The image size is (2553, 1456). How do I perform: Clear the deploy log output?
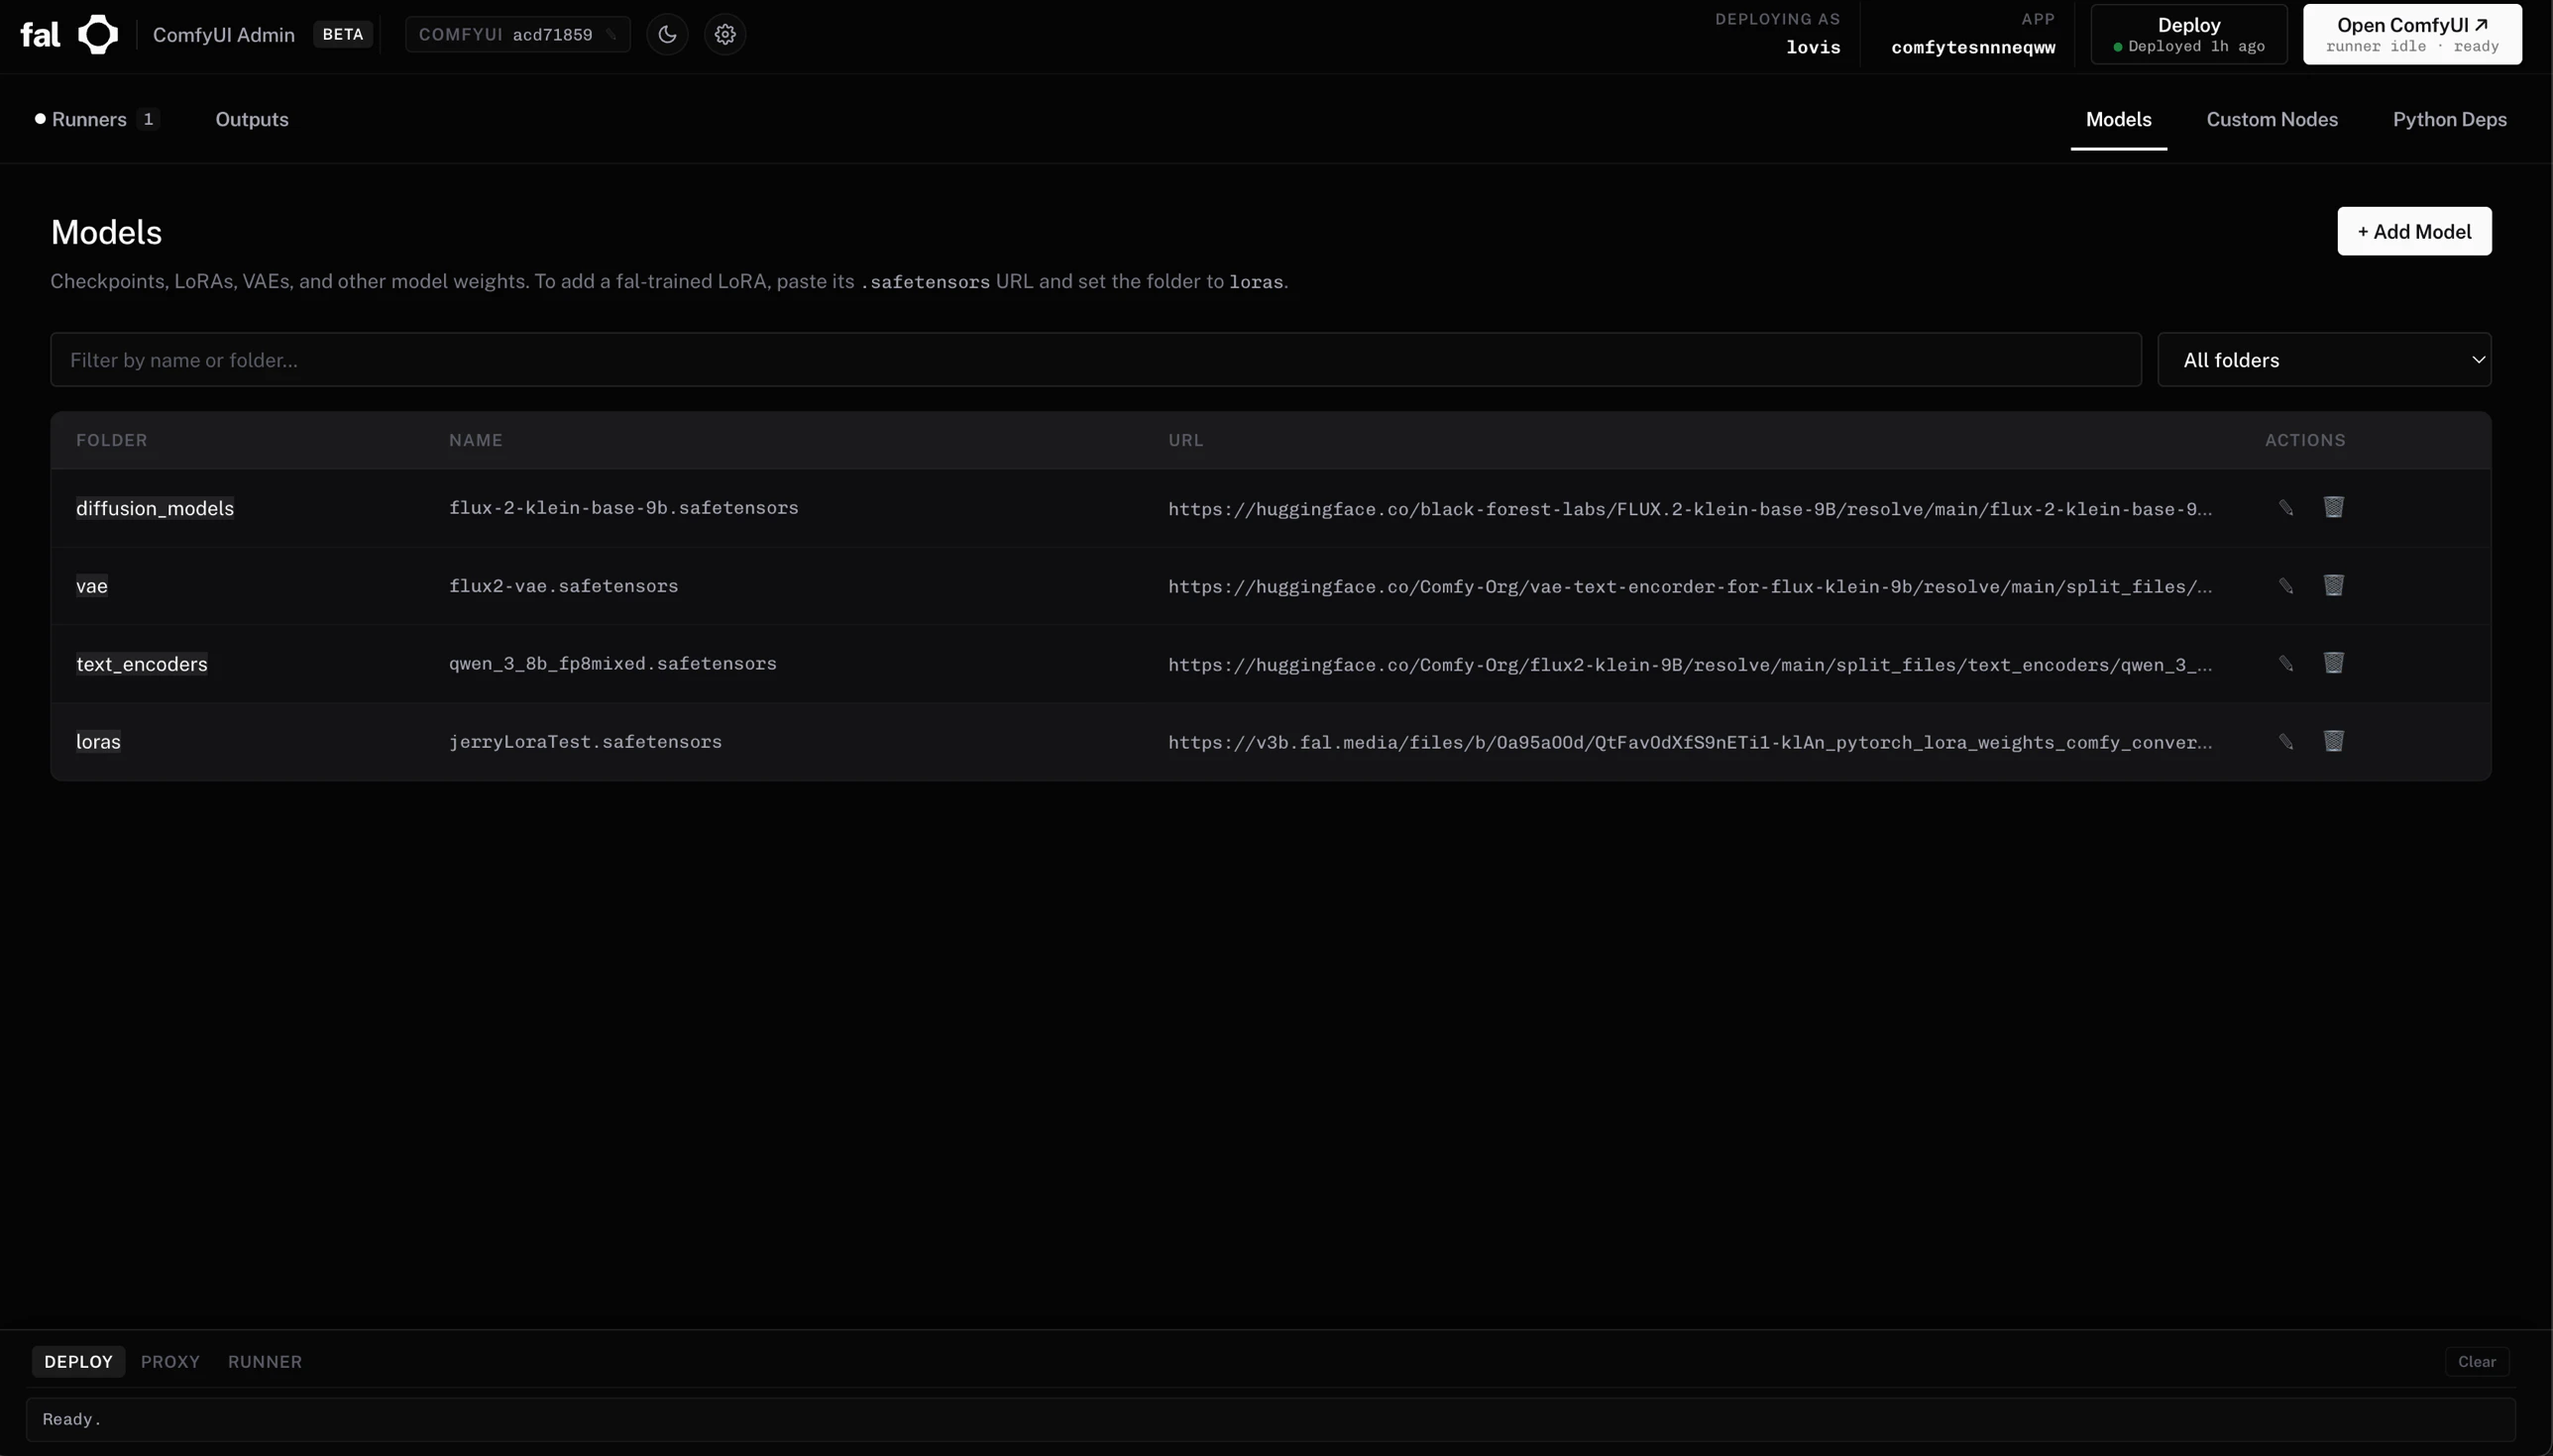click(x=2476, y=1360)
